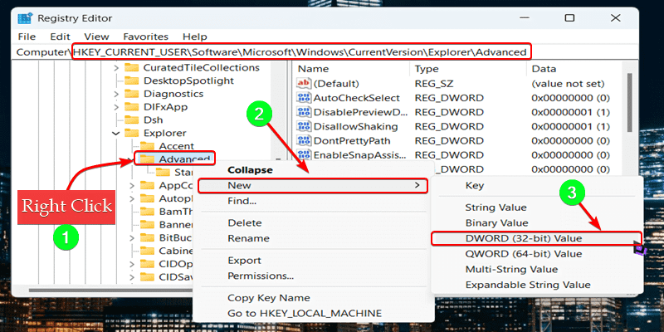Viewport: 664px width, 332px height.
Task: Open the File menu
Action: click(27, 37)
